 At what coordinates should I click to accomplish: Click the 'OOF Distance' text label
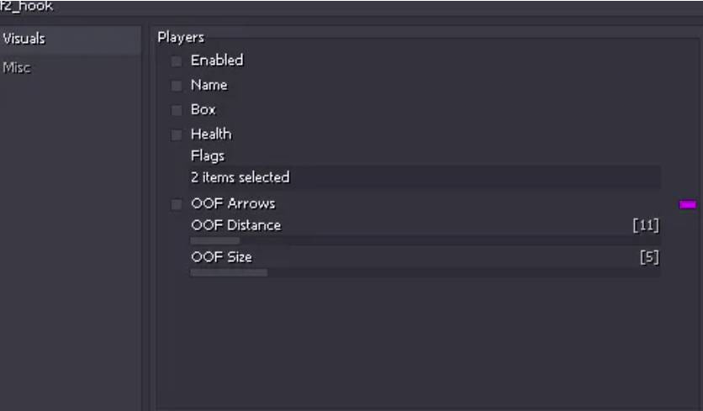[x=235, y=225]
